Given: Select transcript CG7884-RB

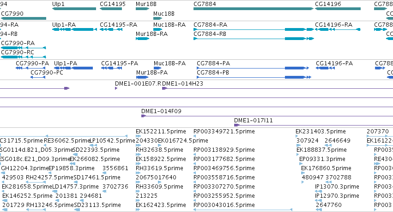Looking at the screenshot, I should [210, 34].
